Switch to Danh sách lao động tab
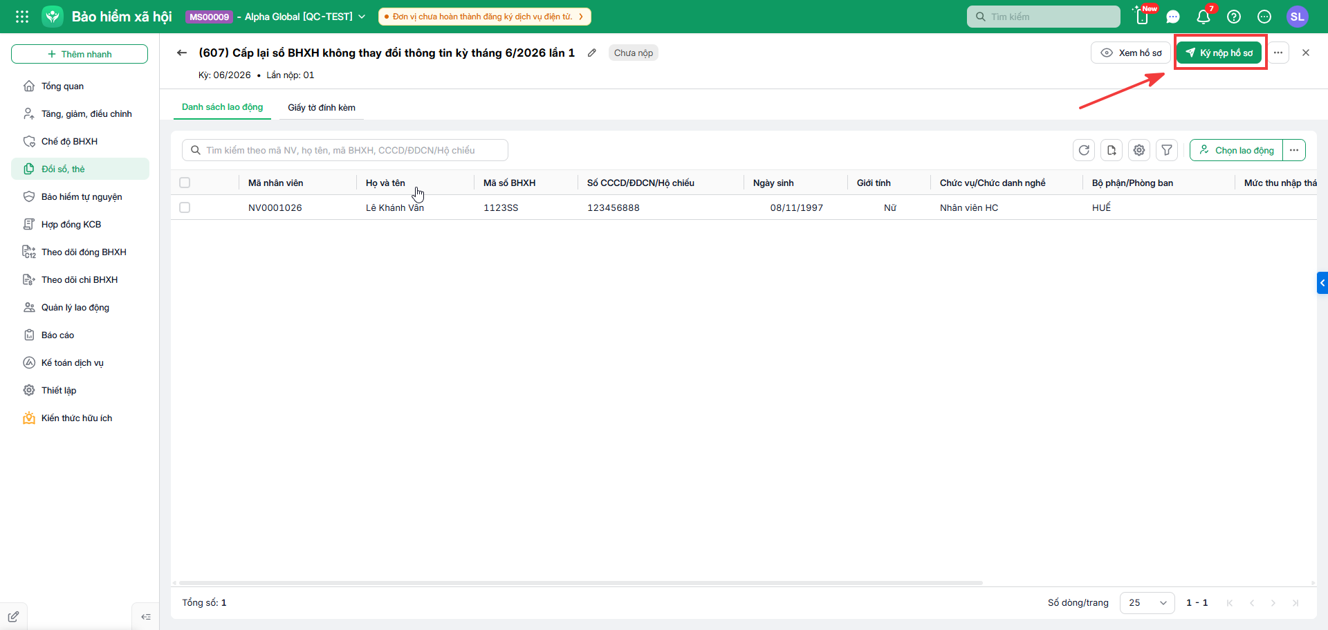The height and width of the screenshot is (630, 1328). pyautogui.click(x=222, y=107)
